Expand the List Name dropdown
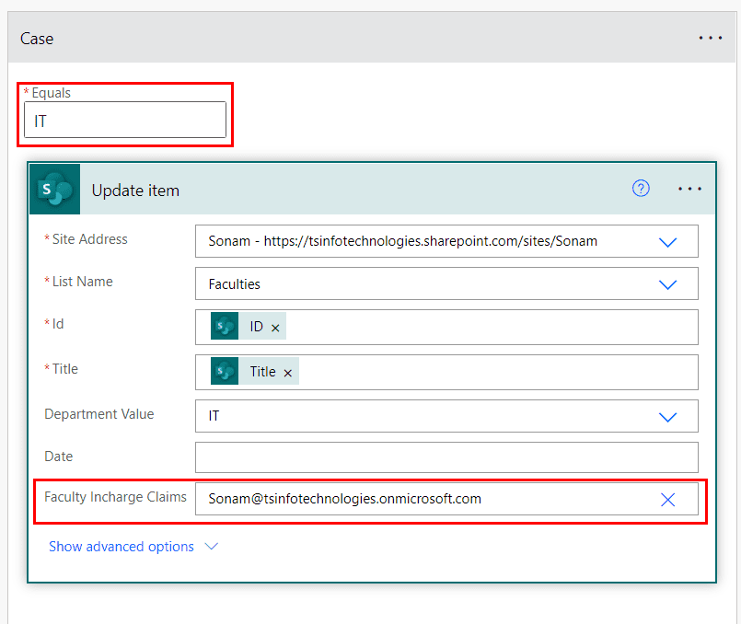The image size is (741, 624). (667, 284)
